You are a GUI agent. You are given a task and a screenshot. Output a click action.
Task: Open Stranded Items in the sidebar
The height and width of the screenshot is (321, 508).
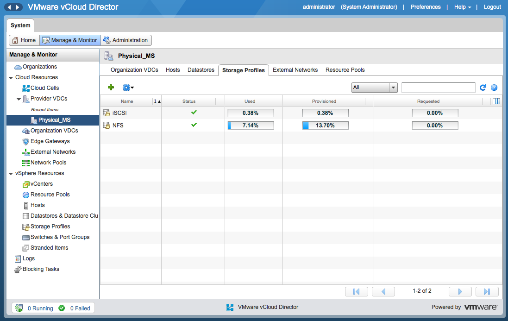[49, 248]
